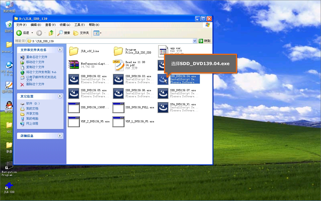This screenshot has width=321, height=201.
Task: Click the Explorer window title bar folder icon
Action: tap(16, 19)
